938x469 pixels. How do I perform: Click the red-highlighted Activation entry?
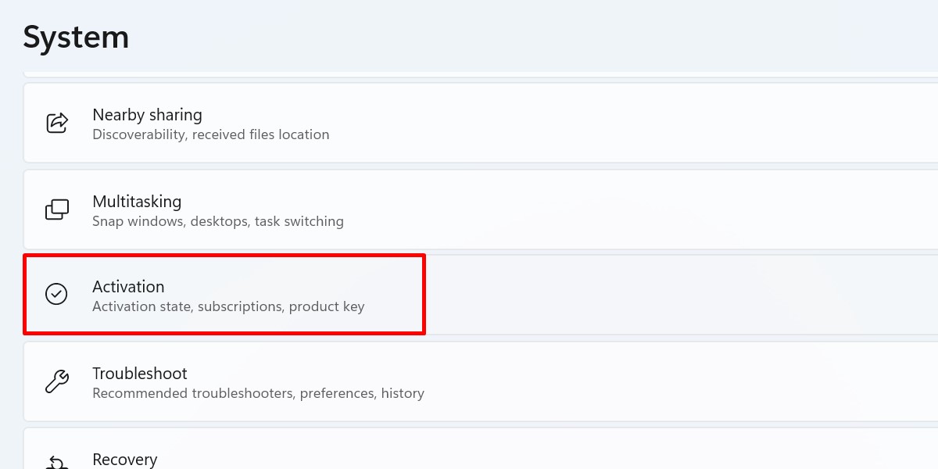tap(224, 295)
